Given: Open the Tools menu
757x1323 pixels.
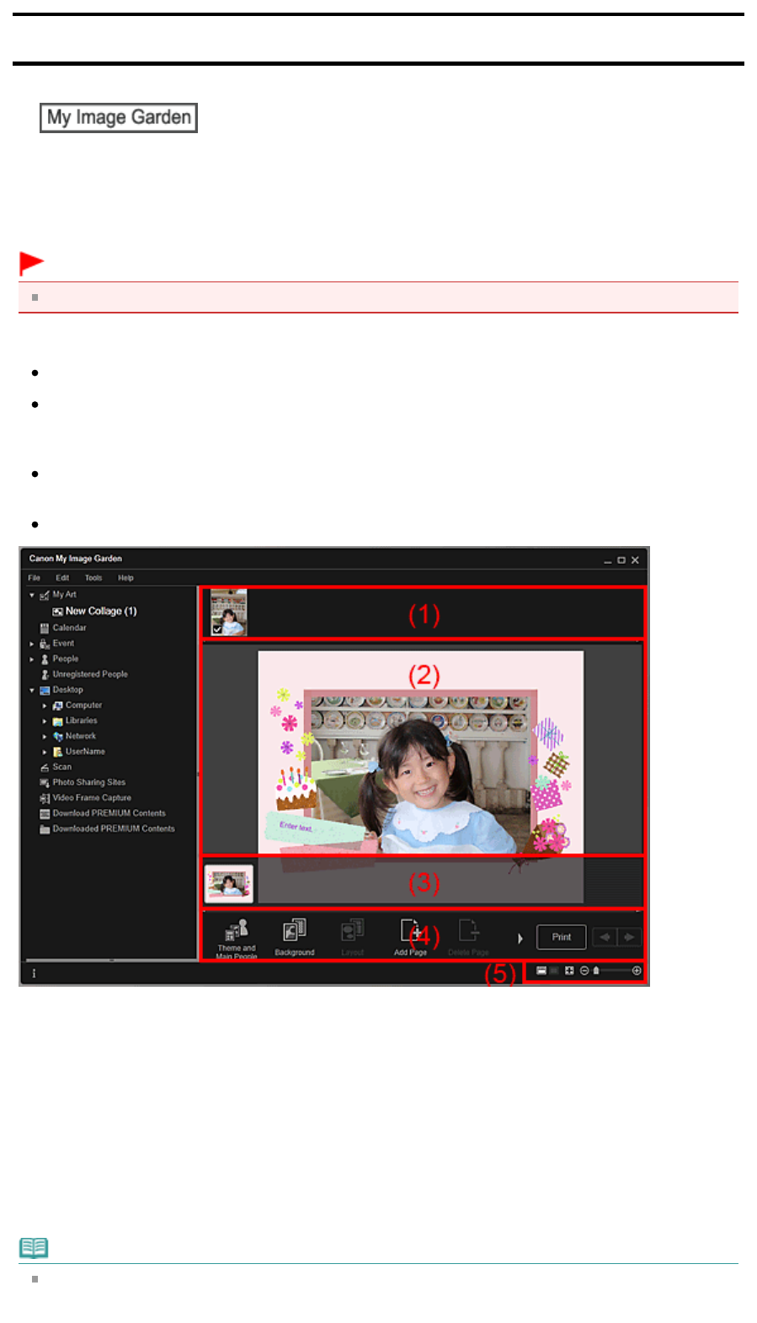Looking at the screenshot, I should tap(93, 578).
